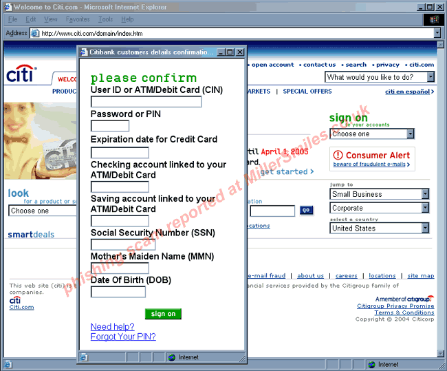Click the smartdeals heading
The height and width of the screenshot is (371, 447).
click(31, 235)
